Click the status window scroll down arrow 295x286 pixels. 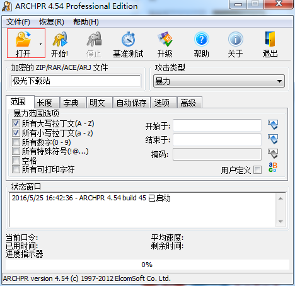(x=281, y=222)
